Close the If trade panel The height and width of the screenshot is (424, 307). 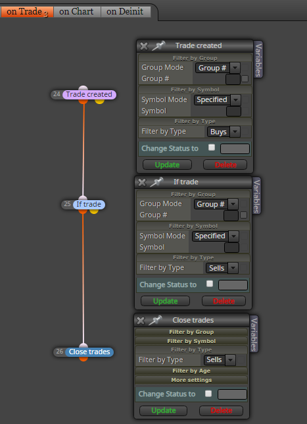pos(142,182)
